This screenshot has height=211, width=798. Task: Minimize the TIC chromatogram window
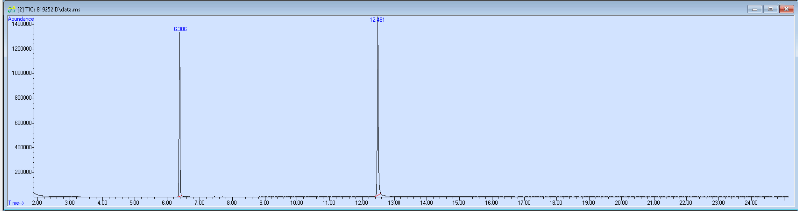point(755,9)
